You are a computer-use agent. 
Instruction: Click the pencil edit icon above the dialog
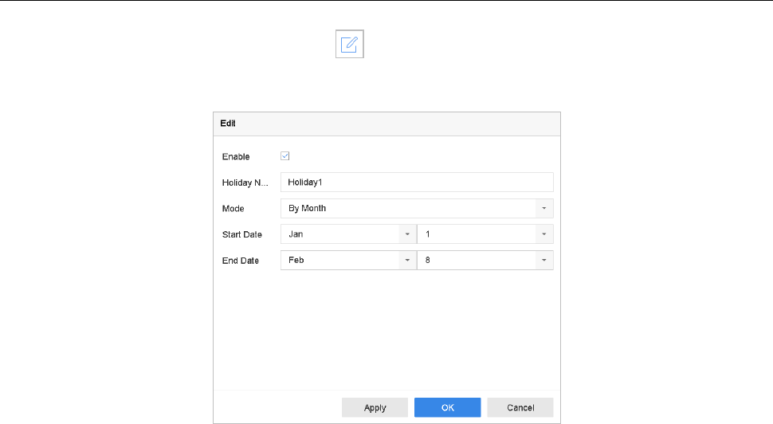coord(351,45)
